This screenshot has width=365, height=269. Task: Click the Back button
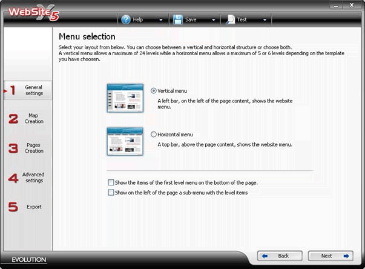pyautogui.click(x=280, y=256)
